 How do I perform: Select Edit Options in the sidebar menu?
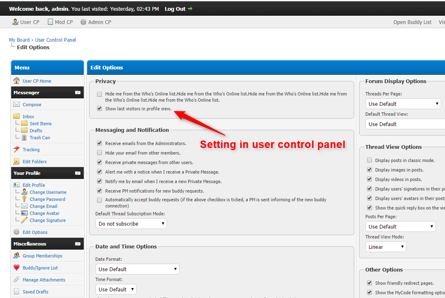tap(35, 232)
